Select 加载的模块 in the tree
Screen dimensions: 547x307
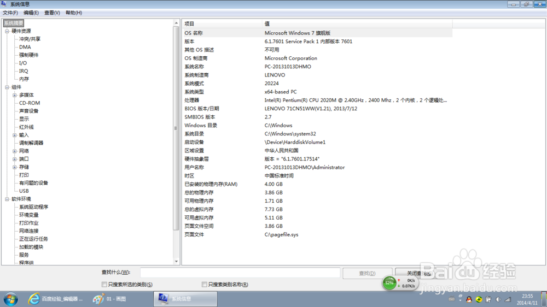coord(31,247)
